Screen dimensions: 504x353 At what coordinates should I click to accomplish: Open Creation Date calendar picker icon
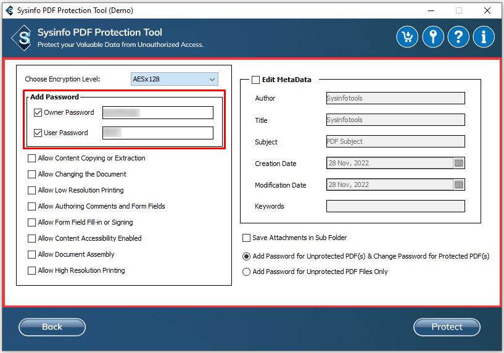tap(458, 164)
